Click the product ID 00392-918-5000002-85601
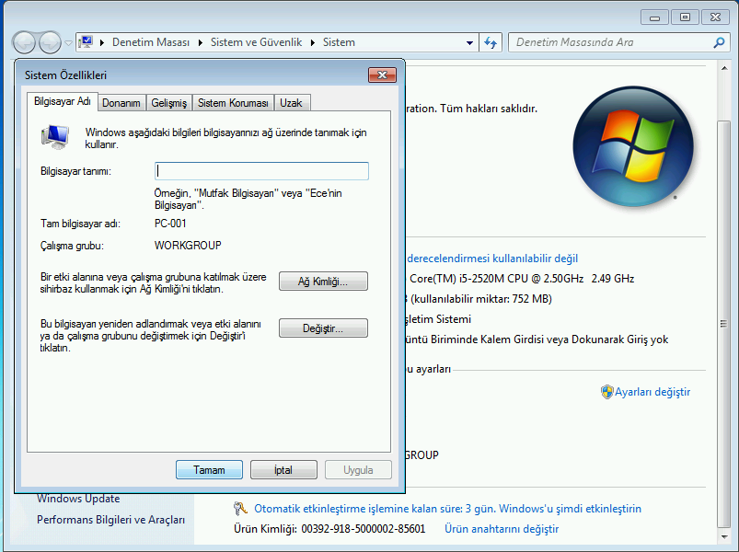The image size is (739, 552). pyautogui.click(x=364, y=529)
